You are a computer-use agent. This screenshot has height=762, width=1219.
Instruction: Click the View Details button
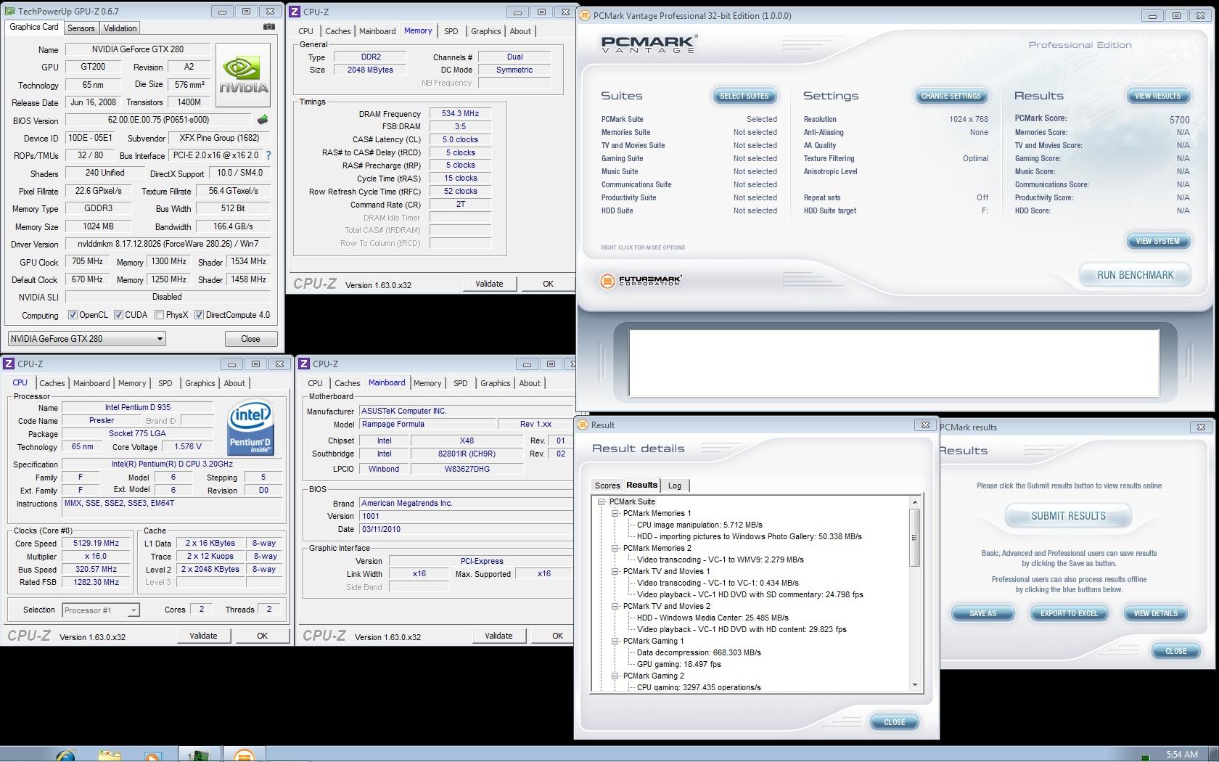click(x=1155, y=613)
